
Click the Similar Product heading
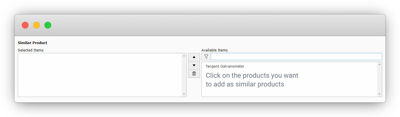click(x=33, y=43)
